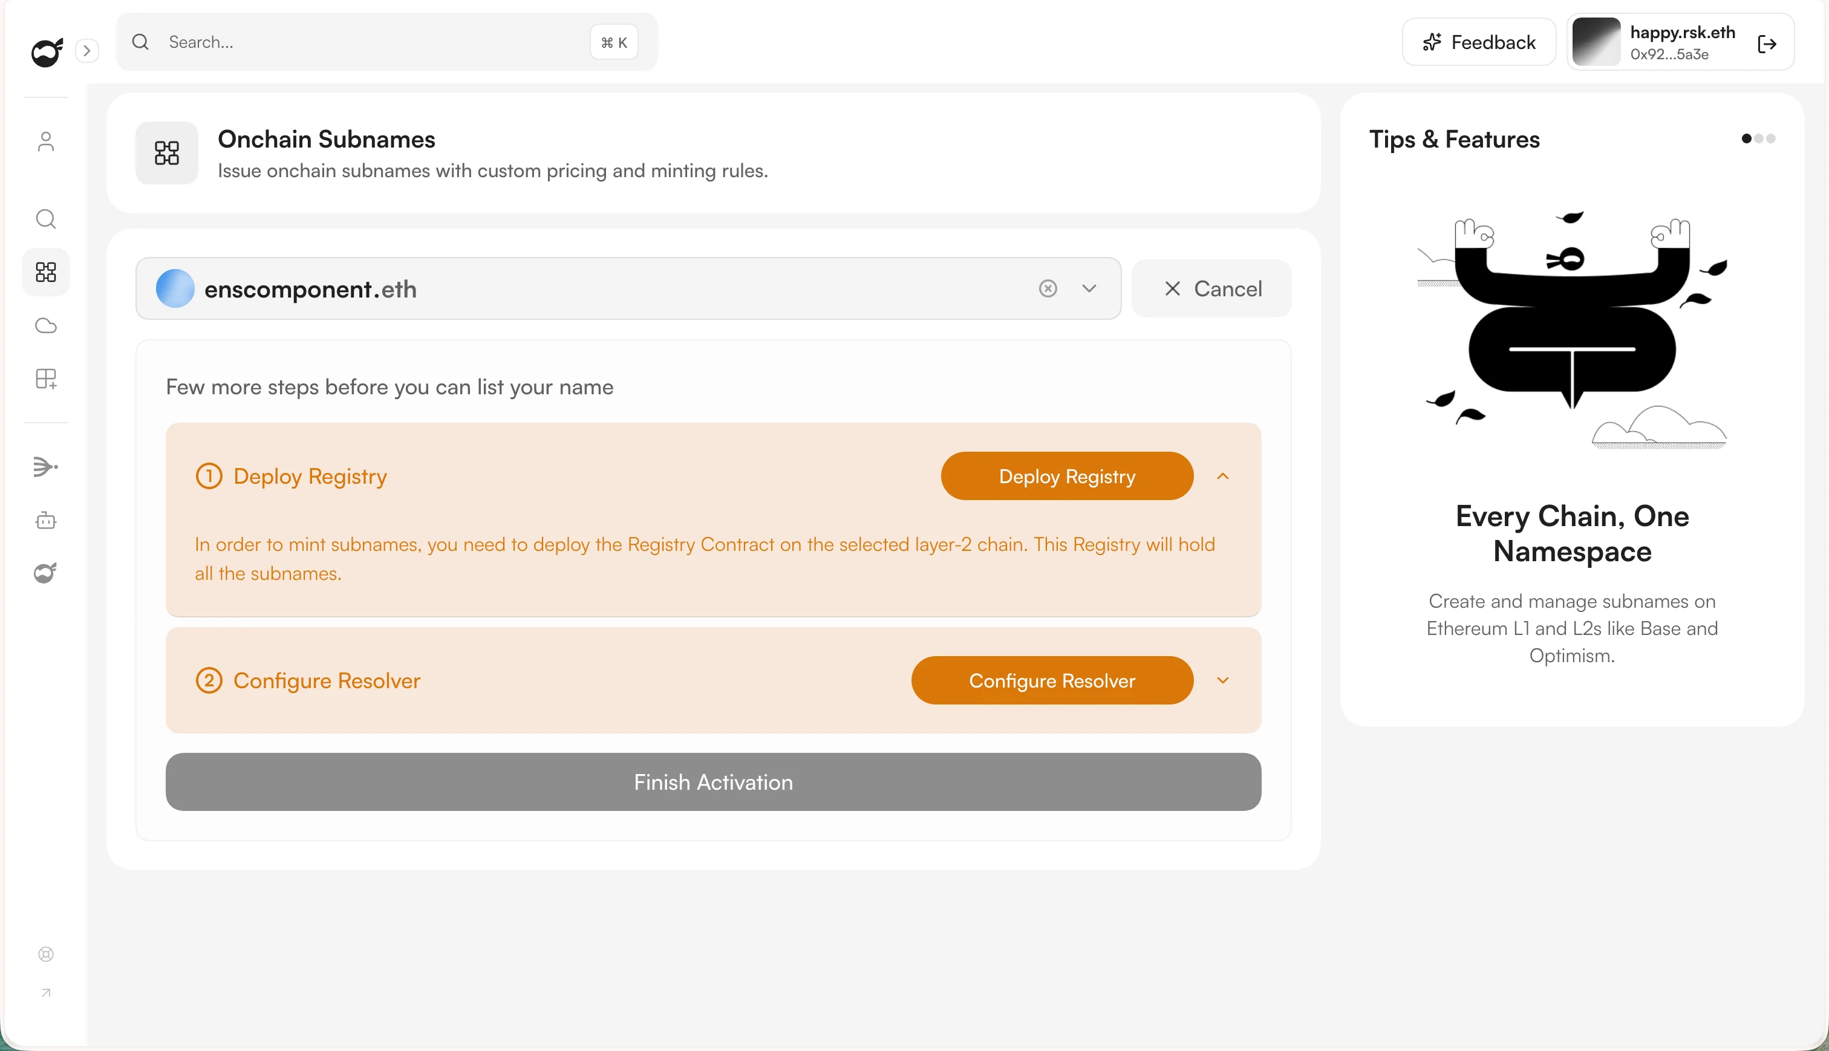Click the external link arrow at sidebar bottom
The image size is (1829, 1051).
pos(46,994)
